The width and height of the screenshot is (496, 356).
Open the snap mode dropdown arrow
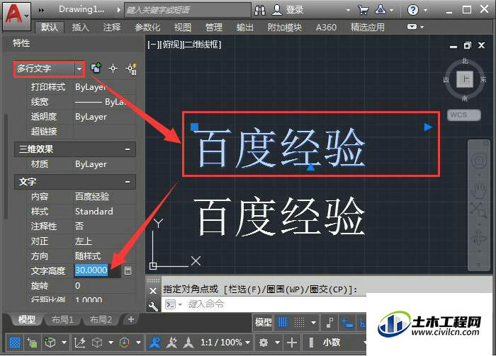(x=313, y=323)
